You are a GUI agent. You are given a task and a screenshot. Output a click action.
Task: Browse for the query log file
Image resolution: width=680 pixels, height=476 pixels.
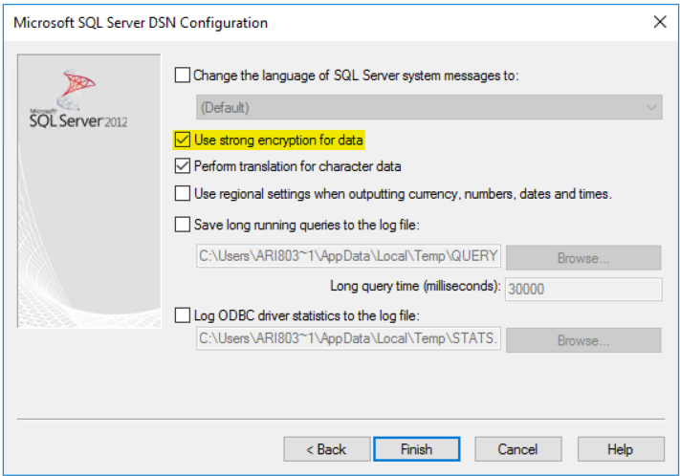tap(583, 258)
